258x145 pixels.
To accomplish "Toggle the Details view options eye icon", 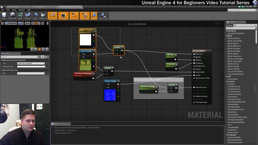I will click(46, 57).
